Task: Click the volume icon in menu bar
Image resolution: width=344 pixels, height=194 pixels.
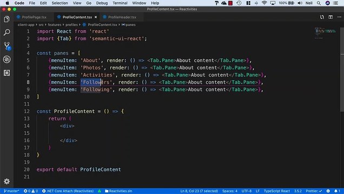Action: point(300,3)
